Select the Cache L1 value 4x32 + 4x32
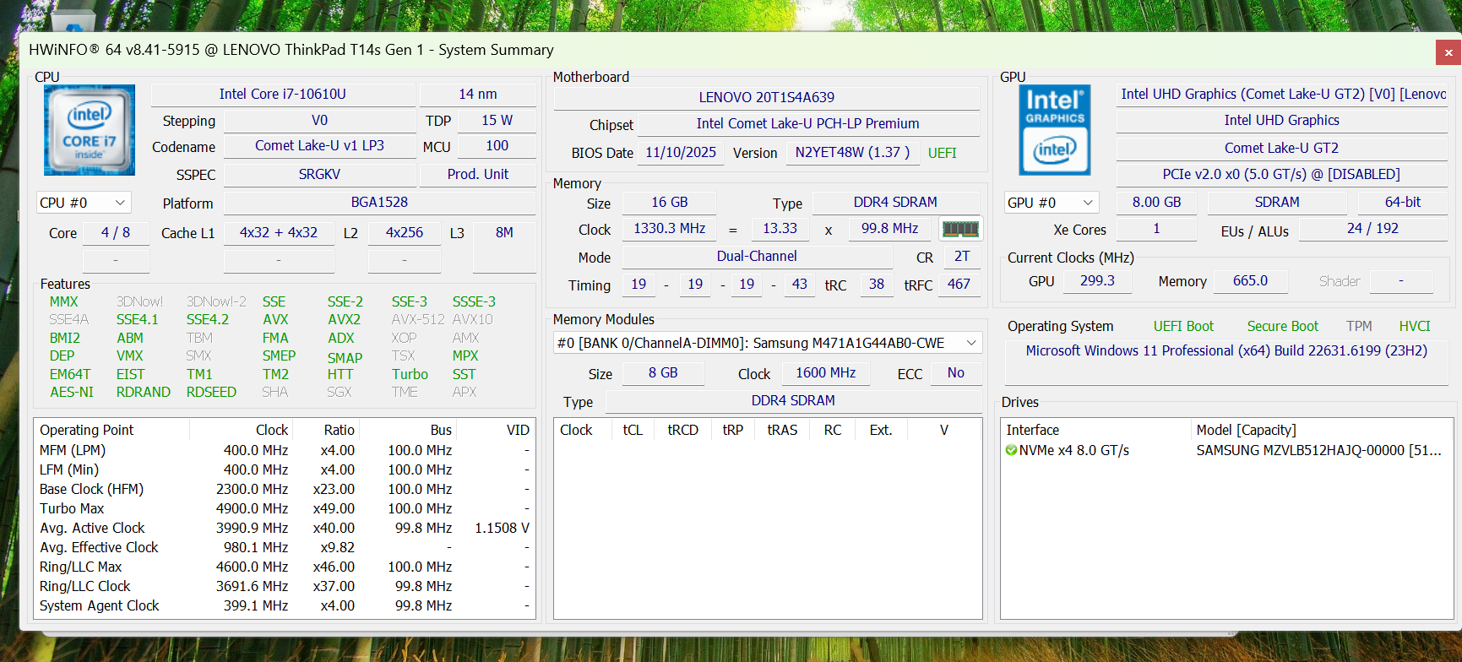The image size is (1462, 662). pos(279,232)
